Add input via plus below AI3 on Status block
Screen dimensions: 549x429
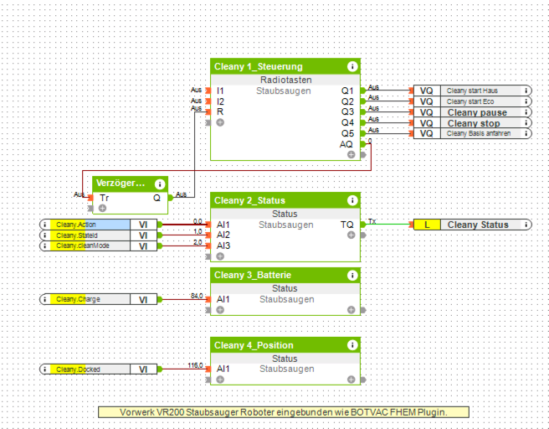[220, 256]
